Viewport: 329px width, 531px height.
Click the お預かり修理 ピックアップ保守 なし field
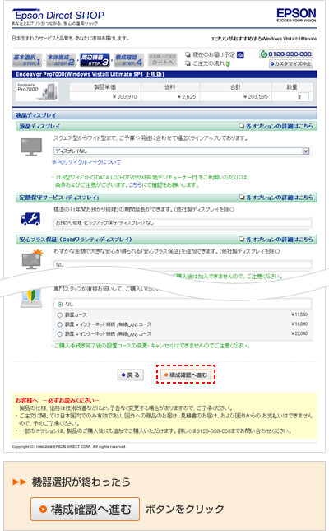(183, 222)
